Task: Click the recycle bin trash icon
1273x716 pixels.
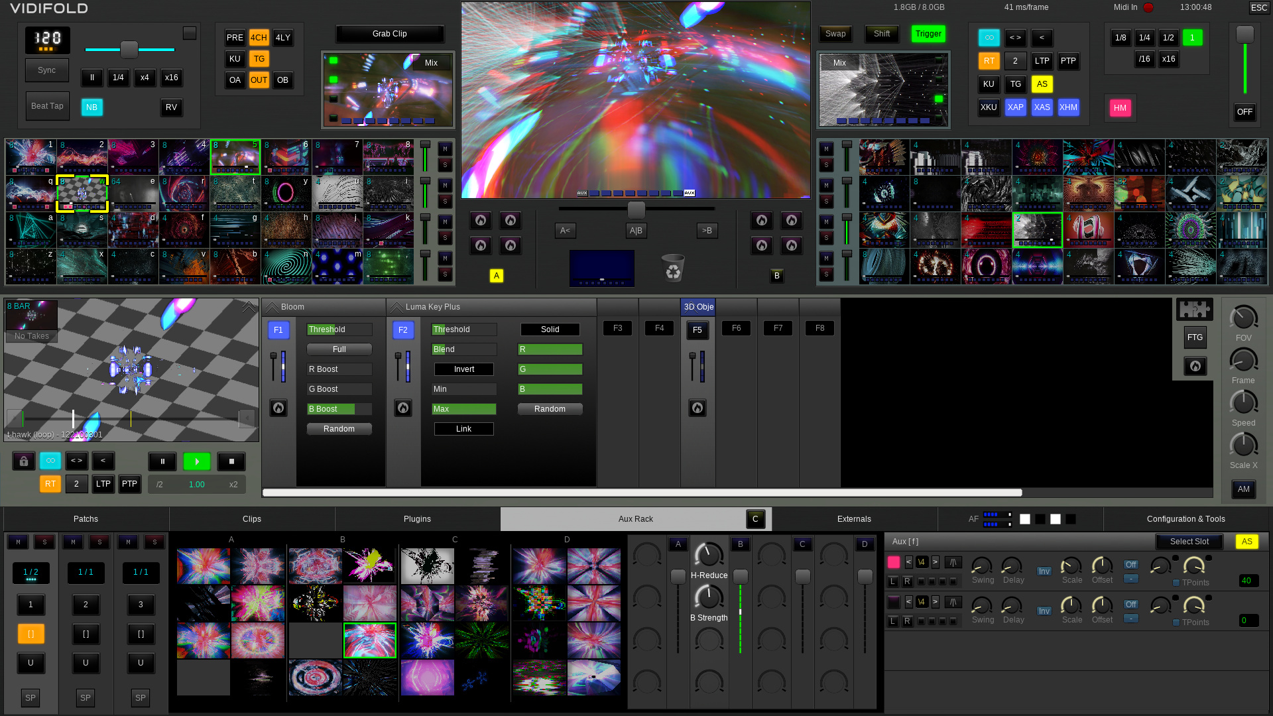Action: 673,268
